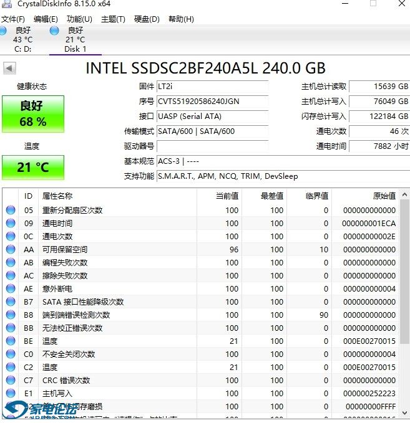Image resolution: width=410 pixels, height=423 pixels.
Task: Click status orb for B8 端到端错误检测次数
Action: click(11, 315)
